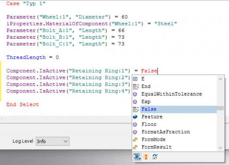The height and width of the screenshot is (165, 229).
Task: Open the Log Level dropdown
Action: pos(52,141)
